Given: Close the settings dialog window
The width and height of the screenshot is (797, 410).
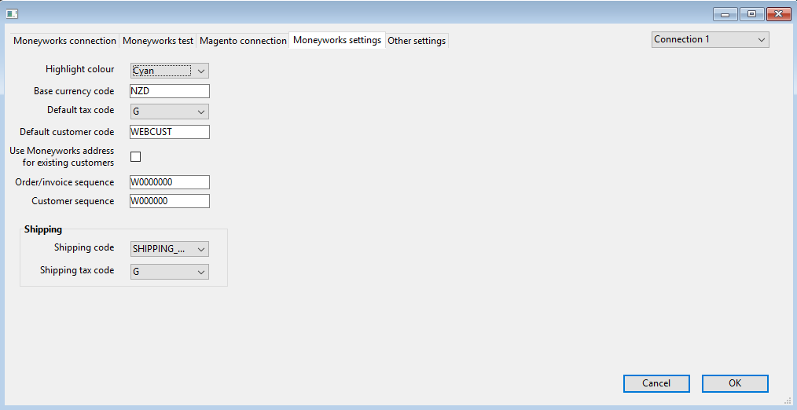Looking at the screenshot, I should 779,14.
